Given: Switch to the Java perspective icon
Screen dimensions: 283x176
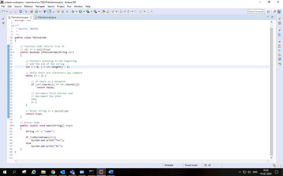Looking at the screenshot, I should pos(279,12).
